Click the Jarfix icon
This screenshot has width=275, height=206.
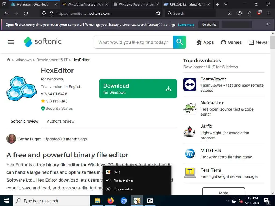[x=190, y=132]
